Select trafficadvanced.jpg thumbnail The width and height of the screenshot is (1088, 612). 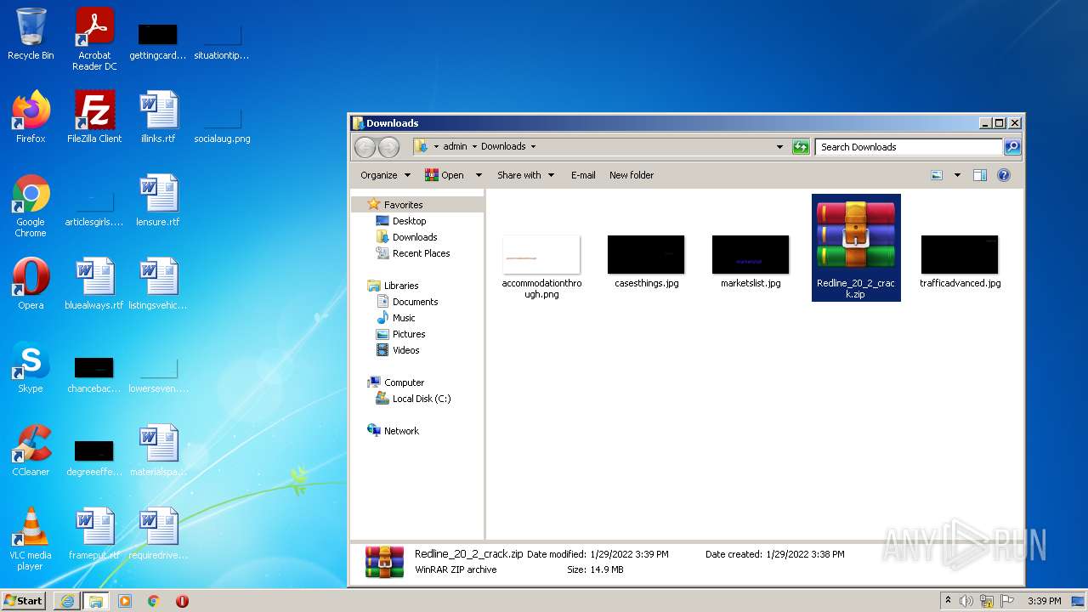click(960, 262)
